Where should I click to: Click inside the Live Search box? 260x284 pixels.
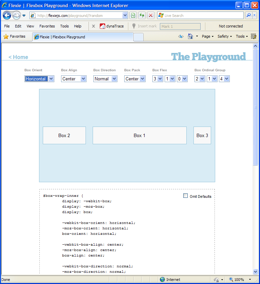tap(200, 16)
